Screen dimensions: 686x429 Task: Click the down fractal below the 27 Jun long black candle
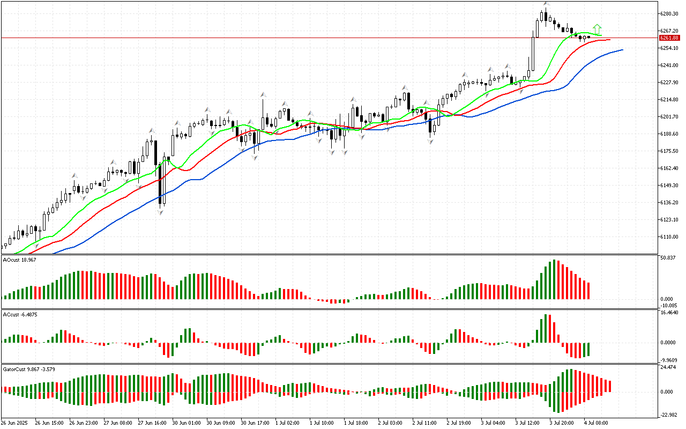pos(160,212)
